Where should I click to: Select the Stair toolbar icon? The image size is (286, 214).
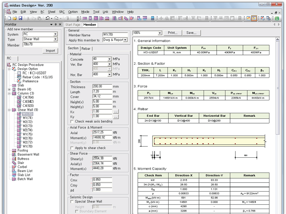pos(126,18)
